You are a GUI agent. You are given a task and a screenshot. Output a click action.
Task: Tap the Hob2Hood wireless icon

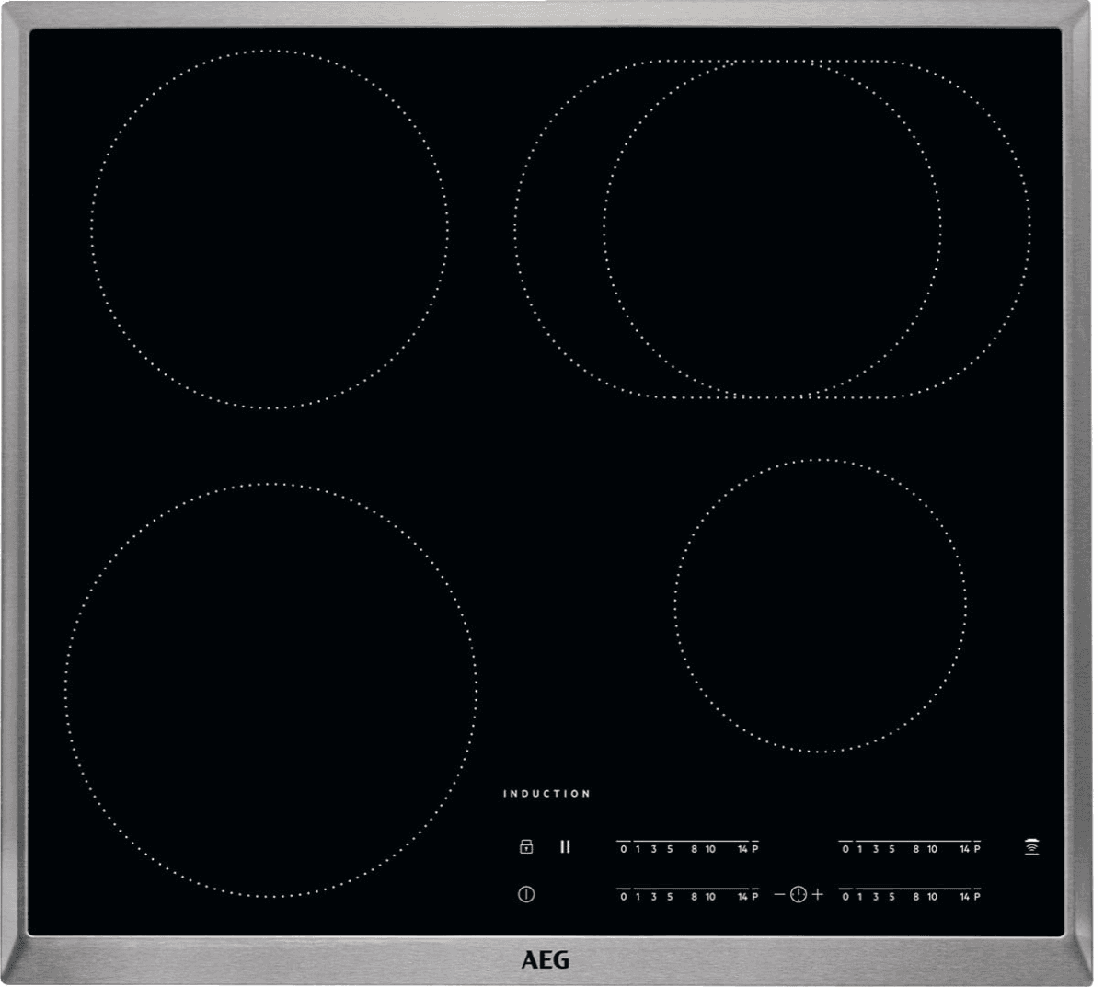coord(1032,846)
